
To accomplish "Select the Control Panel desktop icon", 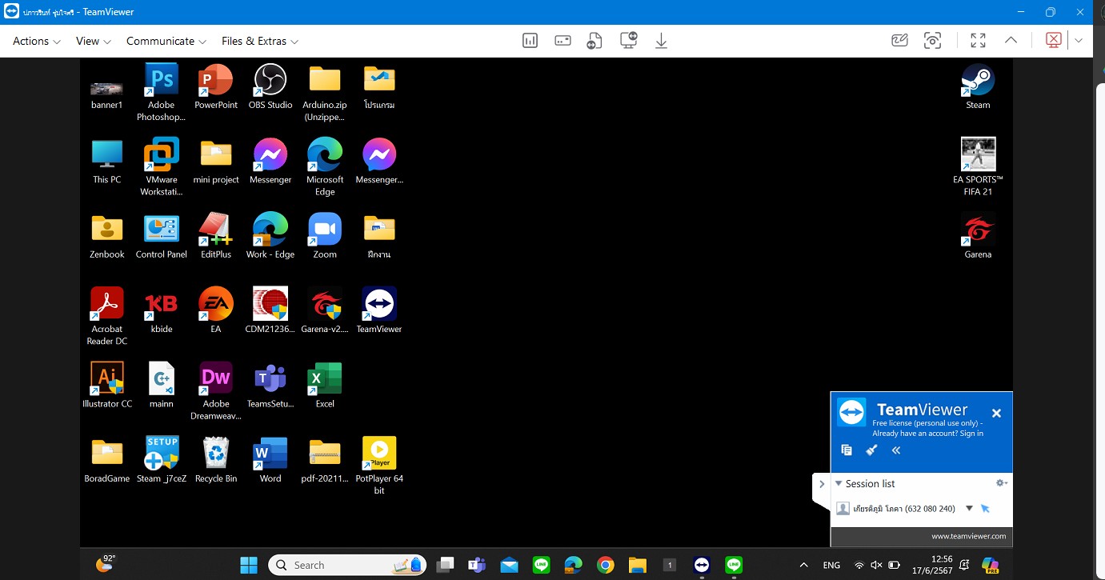I will tap(162, 236).
